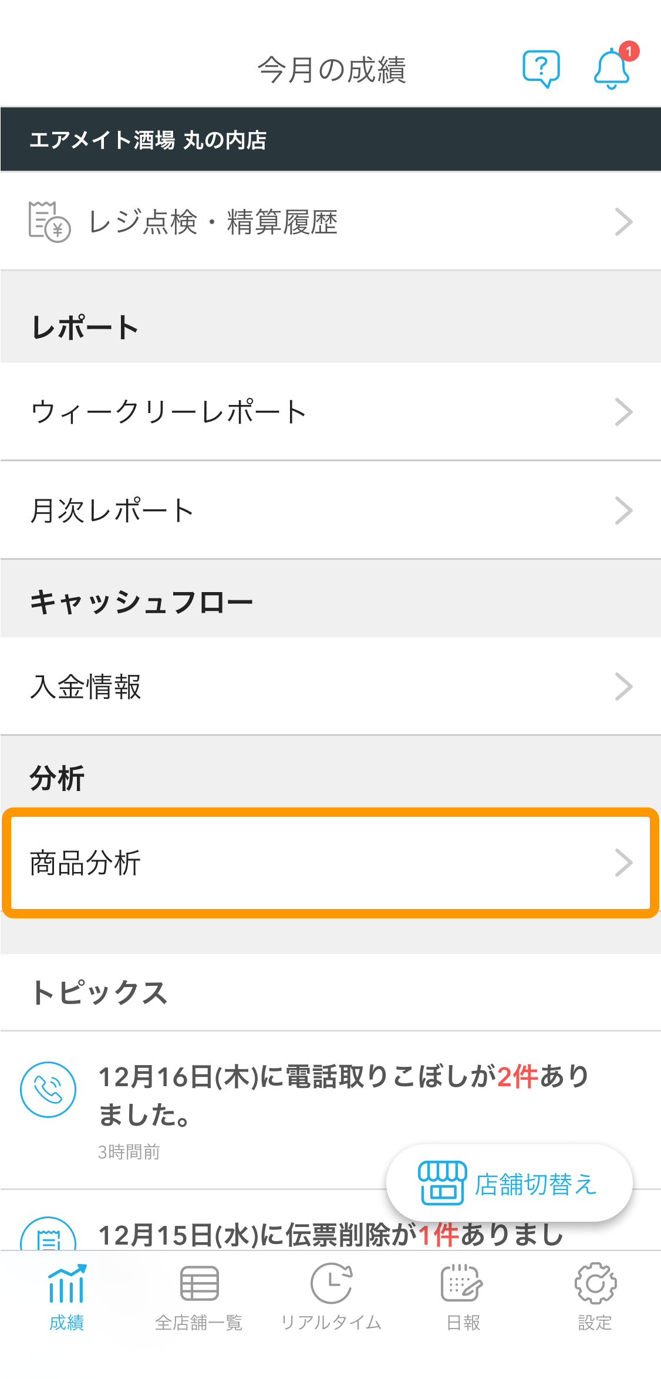Screen dimensions: 661x1379
Task: Tap the 全店舗一覧 table icon
Action: tap(198, 1282)
